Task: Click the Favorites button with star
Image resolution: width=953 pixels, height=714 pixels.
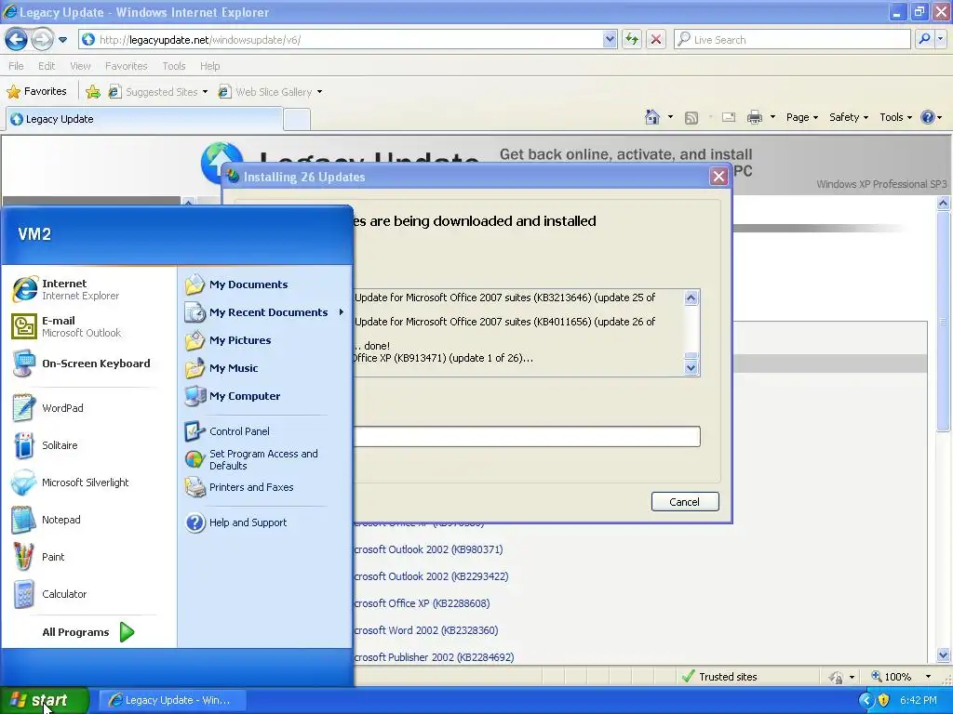Action: 36,92
